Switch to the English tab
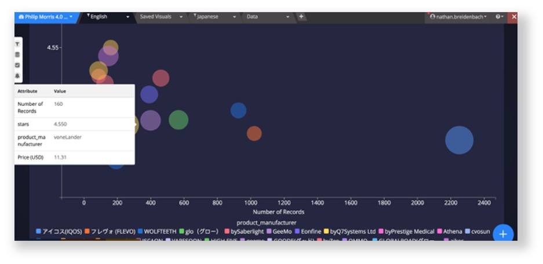Viewport: 543px width, 264px height. tap(99, 17)
